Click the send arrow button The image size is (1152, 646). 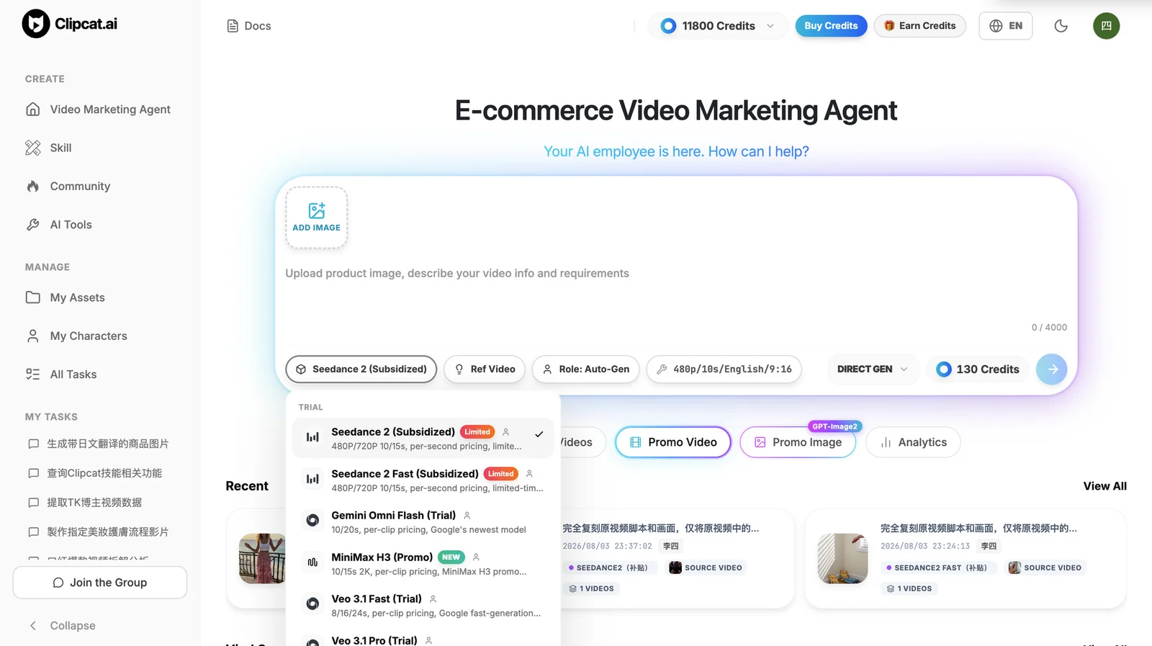pos(1052,369)
